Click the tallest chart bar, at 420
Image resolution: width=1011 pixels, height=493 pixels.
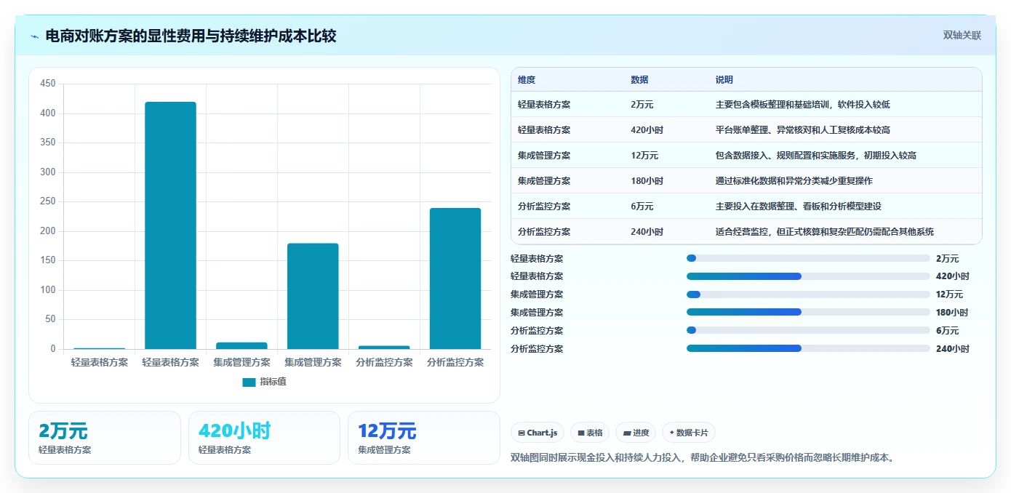170,225
